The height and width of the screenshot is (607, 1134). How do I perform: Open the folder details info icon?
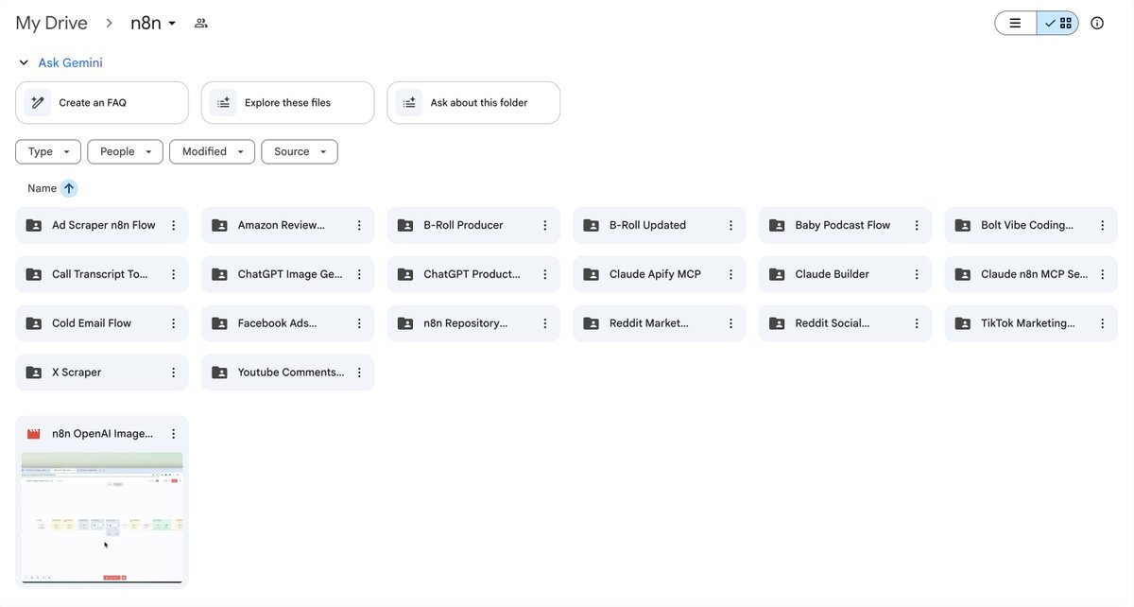(x=1097, y=23)
